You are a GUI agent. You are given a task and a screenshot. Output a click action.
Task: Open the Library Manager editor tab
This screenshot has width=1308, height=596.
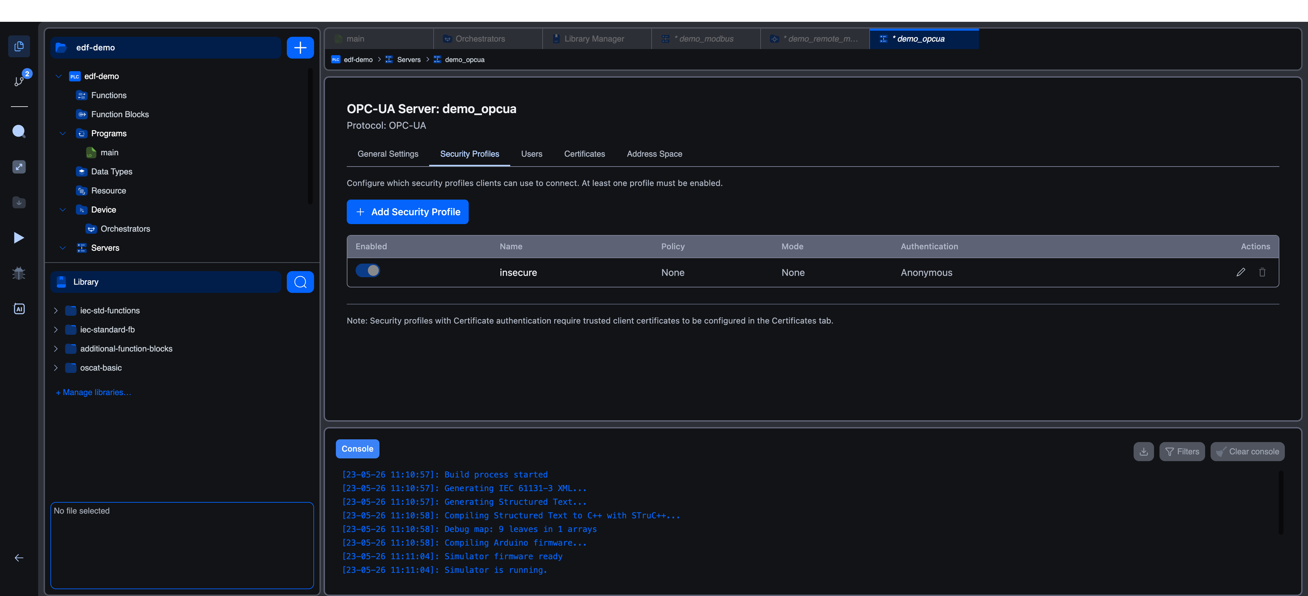pos(597,39)
